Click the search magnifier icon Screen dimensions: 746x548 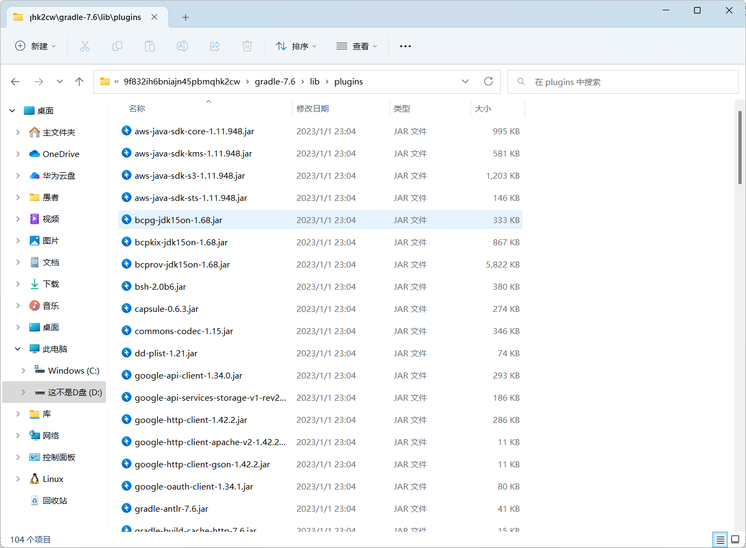pyautogui.click(x=521, y=82)
